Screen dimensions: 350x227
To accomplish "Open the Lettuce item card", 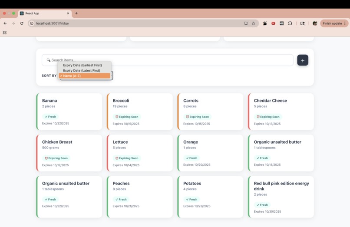I will point(140,153).
